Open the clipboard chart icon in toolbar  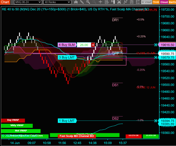pos(132,2)
